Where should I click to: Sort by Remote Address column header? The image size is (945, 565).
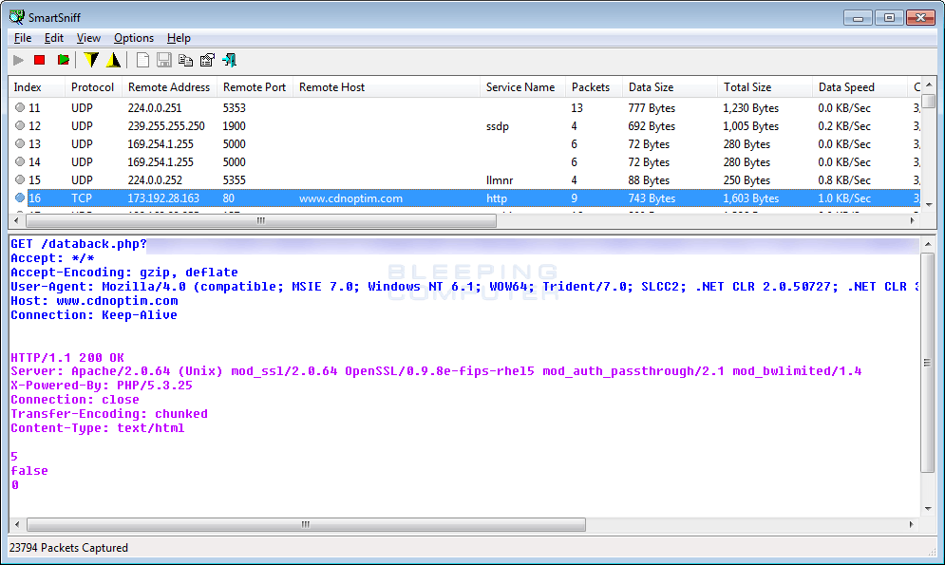[169, 87]
